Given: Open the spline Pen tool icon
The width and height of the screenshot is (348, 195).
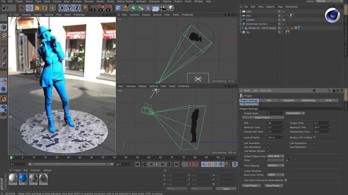Looking at the screenshot, I should pos(126,8).
